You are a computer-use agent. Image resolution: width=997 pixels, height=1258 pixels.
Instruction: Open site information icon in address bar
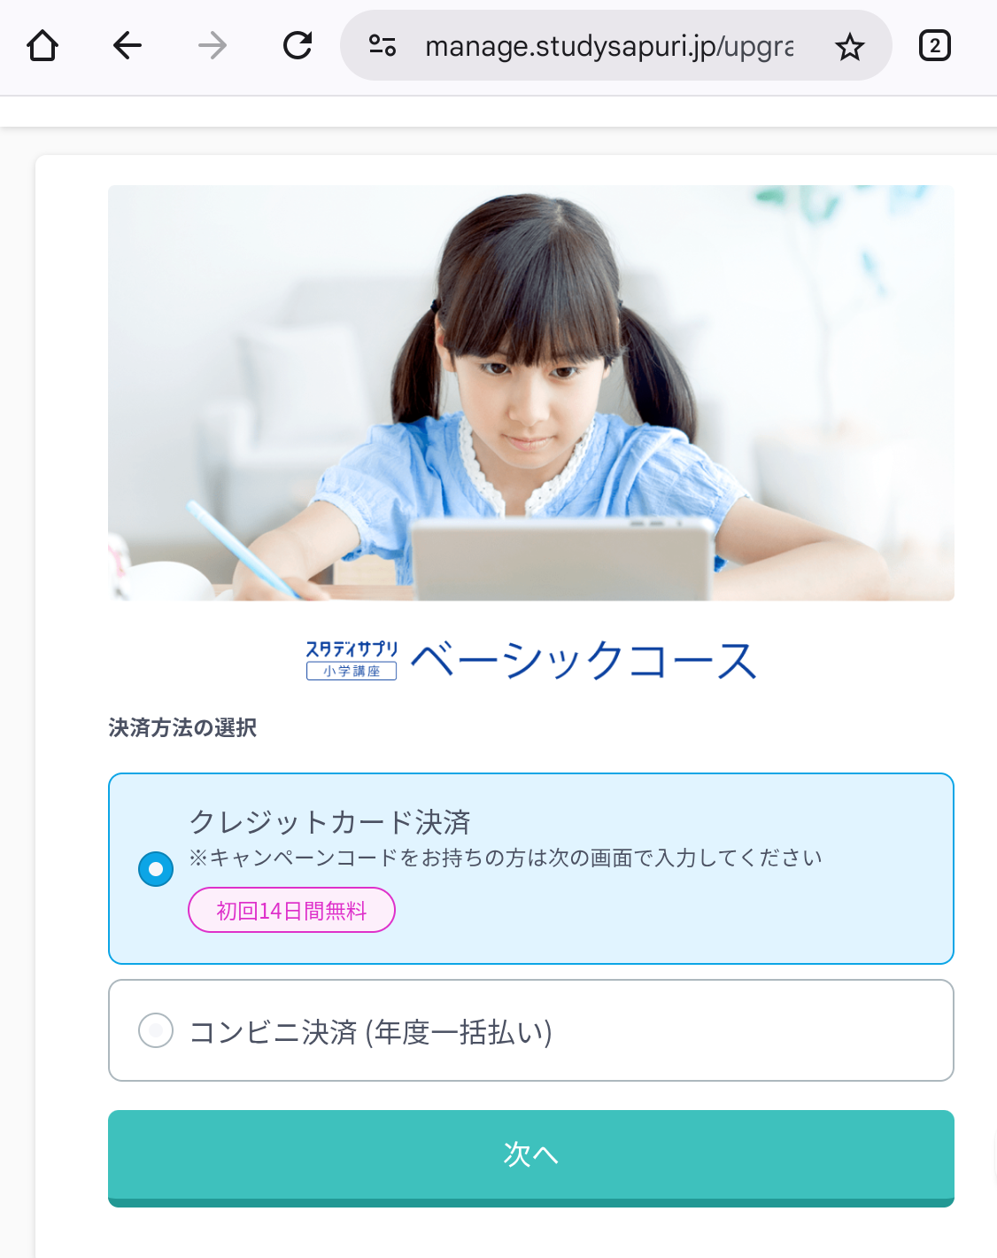[382, 45]
